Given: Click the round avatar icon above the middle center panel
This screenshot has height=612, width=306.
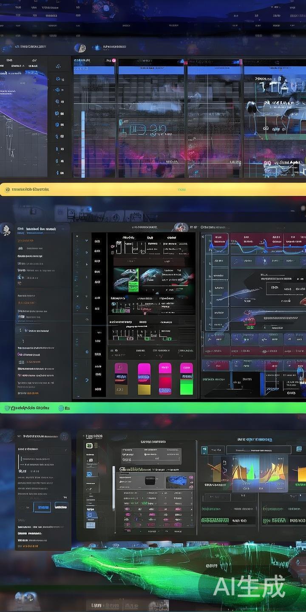Looking at the screenshot, I should (x=181, y=227).
